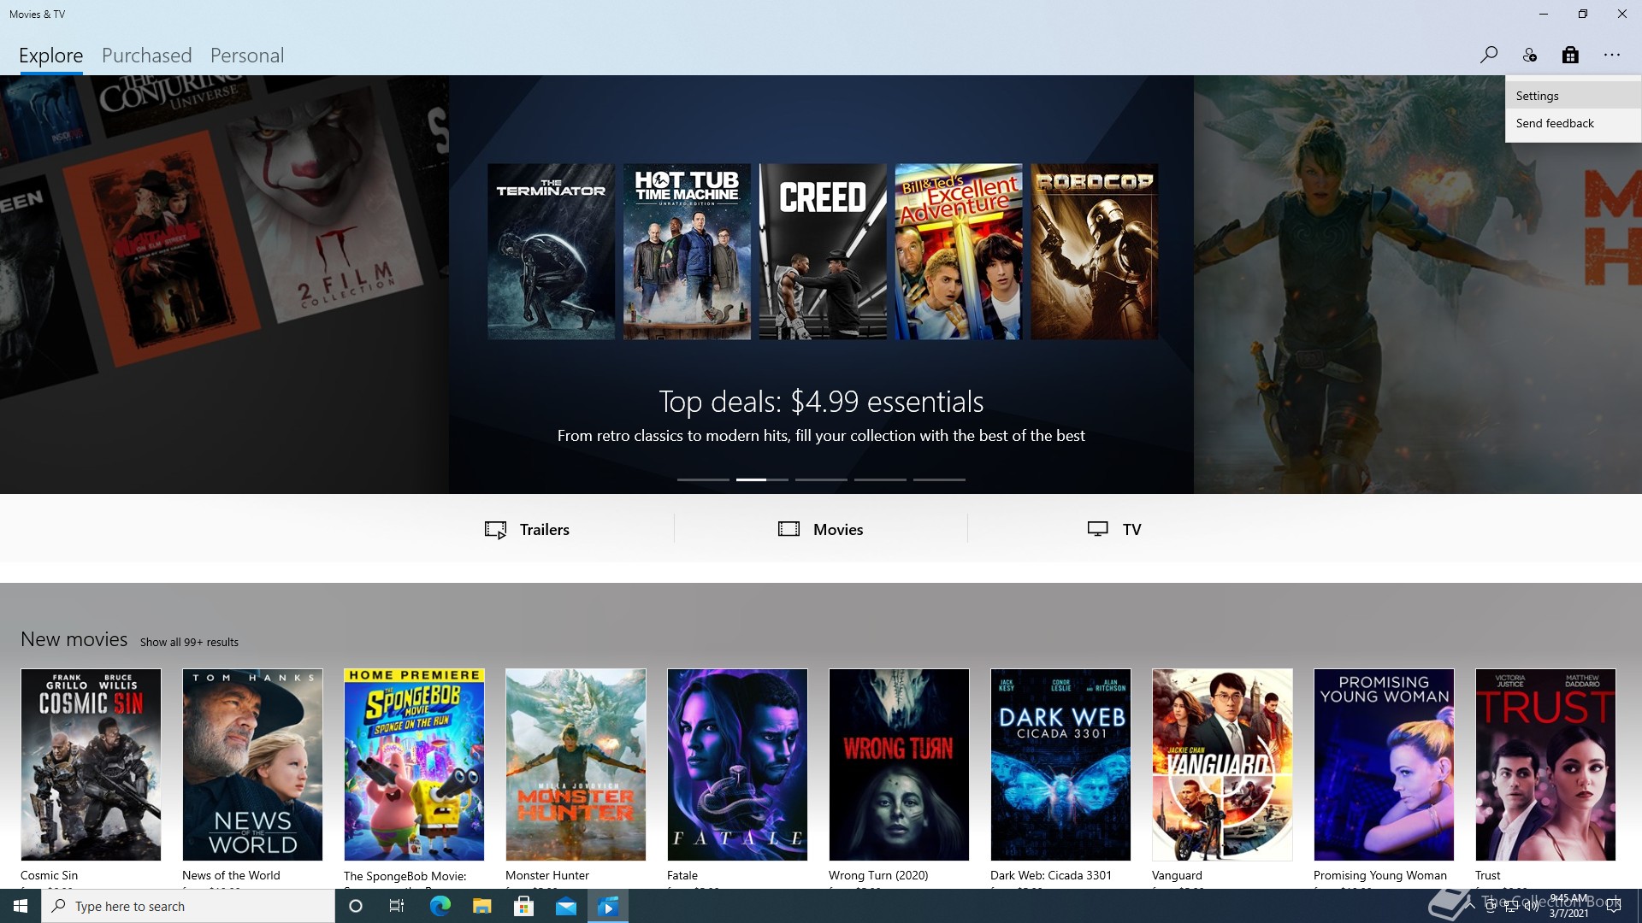Screen dimensions: 1642x923
Task: Open Bill & Ted's Excellent Adventure poster
Action: pos(959,251)
